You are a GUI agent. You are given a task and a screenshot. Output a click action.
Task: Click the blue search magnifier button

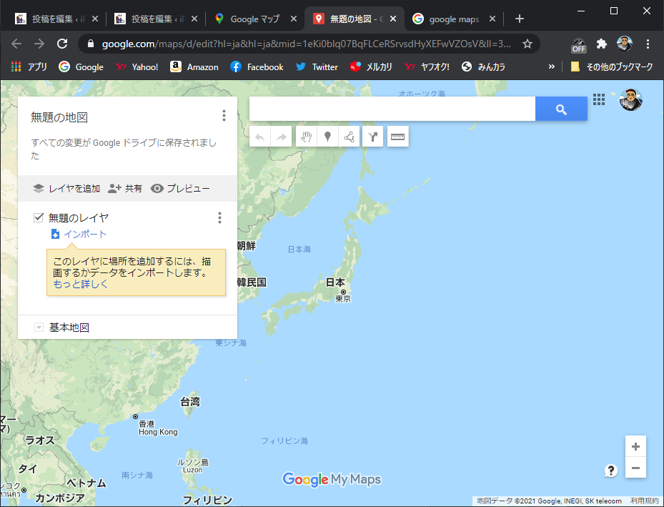click(561, 109)
